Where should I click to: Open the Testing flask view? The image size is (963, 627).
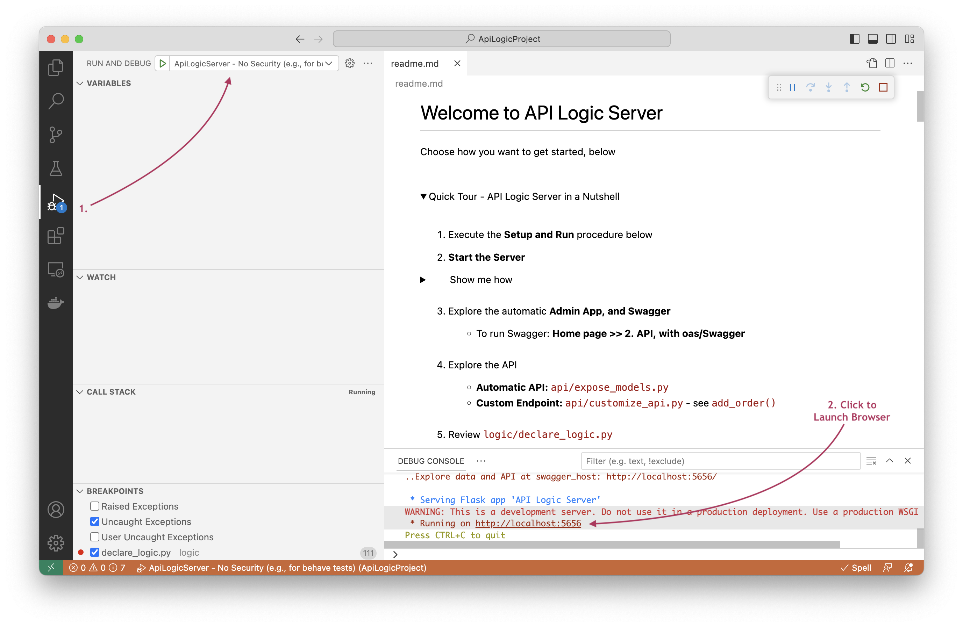tap(56, 168)
